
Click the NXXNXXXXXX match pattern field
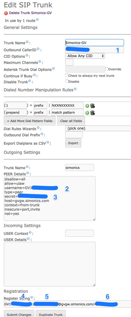pyautogui.click(x=67, y=106)
